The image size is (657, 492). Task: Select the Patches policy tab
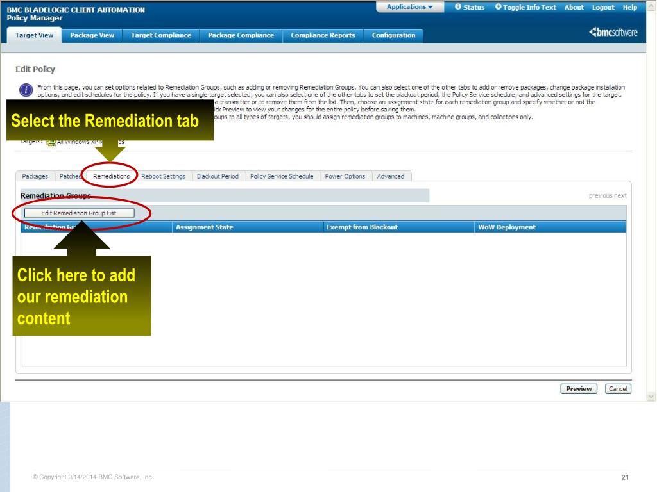(x=69, y=176)
